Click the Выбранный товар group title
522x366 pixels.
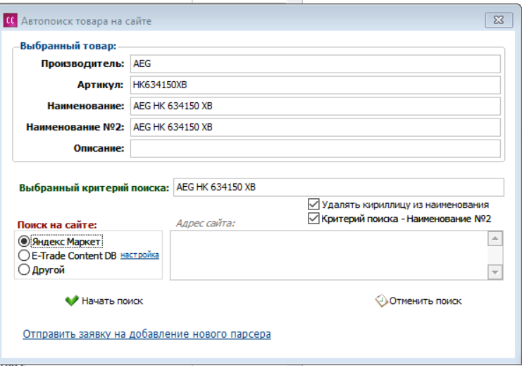click(x=68, y=46)
